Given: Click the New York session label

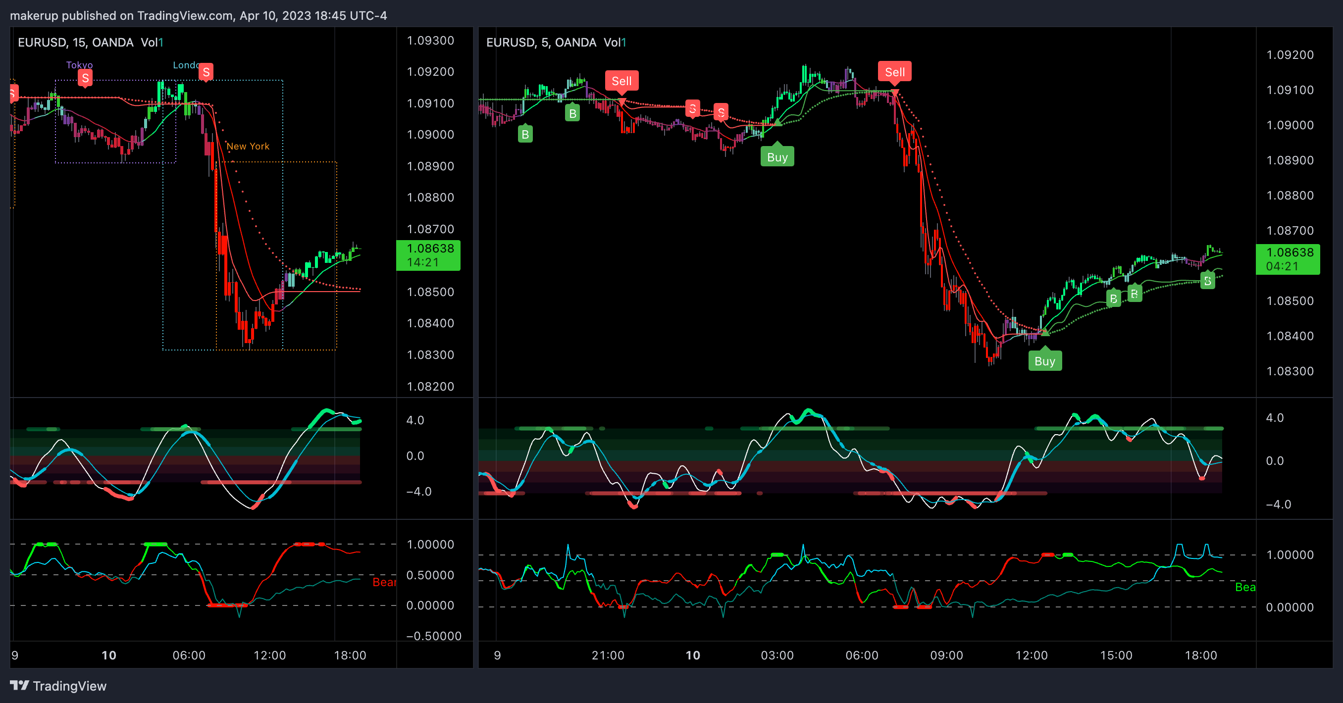Looking at the screenshot, I should pos(248,147).
